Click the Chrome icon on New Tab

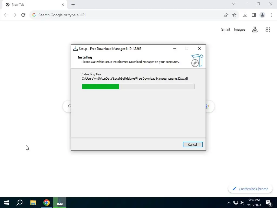click(x=8, y=5)
